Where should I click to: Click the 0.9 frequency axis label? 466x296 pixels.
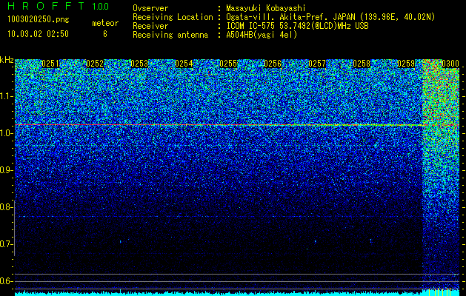click(6, 170)
